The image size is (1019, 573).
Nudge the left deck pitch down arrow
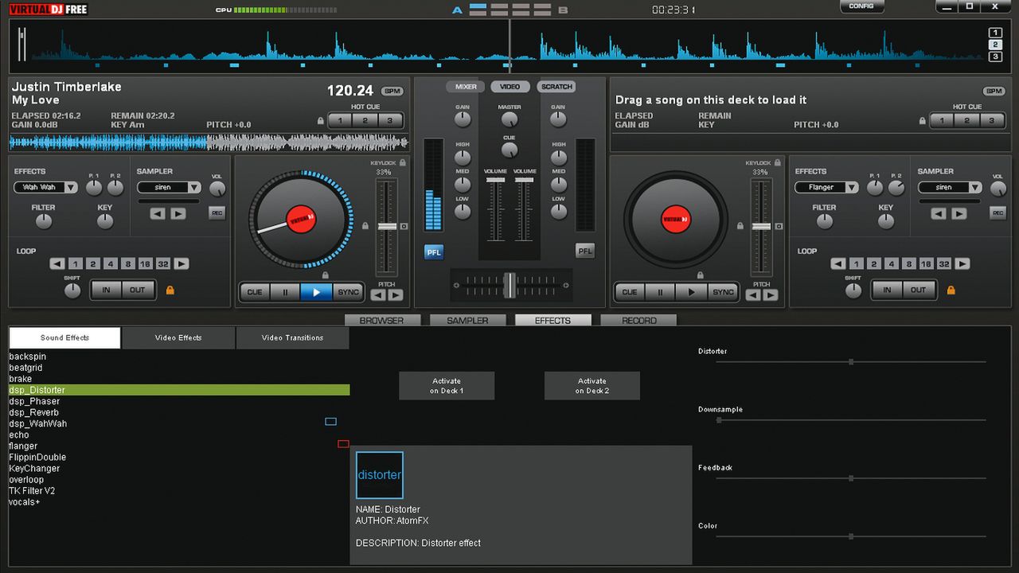pyautogui.click(x=378, y=295)
